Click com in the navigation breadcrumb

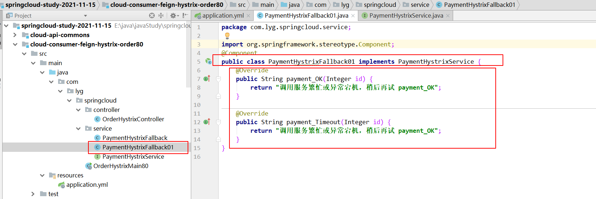click(x=320, y=5)
